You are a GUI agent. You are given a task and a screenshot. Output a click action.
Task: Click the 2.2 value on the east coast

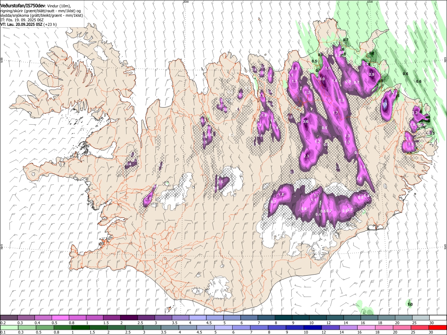415,113
